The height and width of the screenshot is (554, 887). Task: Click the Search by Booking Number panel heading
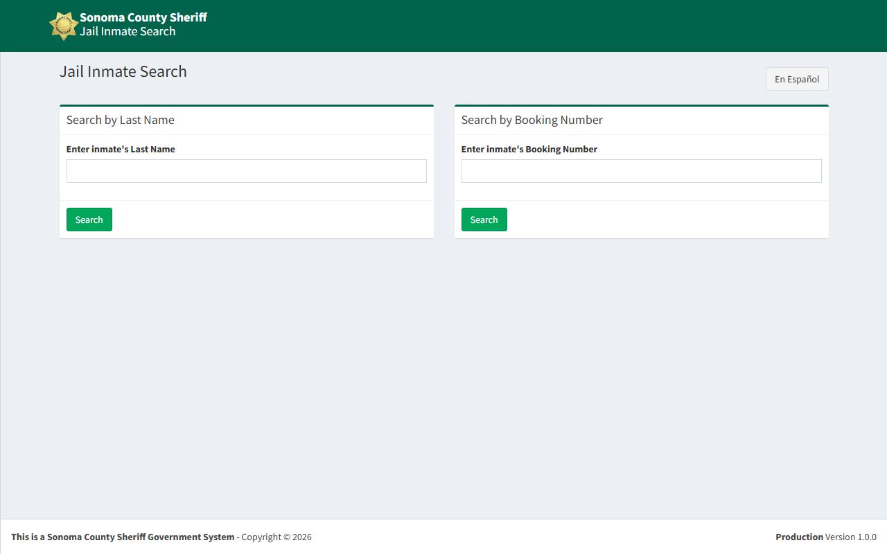point(532,120)
